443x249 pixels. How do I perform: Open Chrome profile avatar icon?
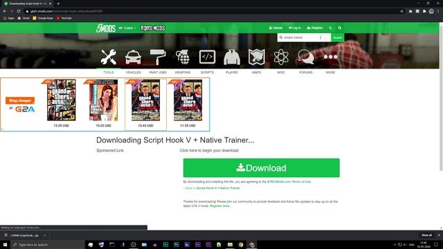[x=431, y=11]
